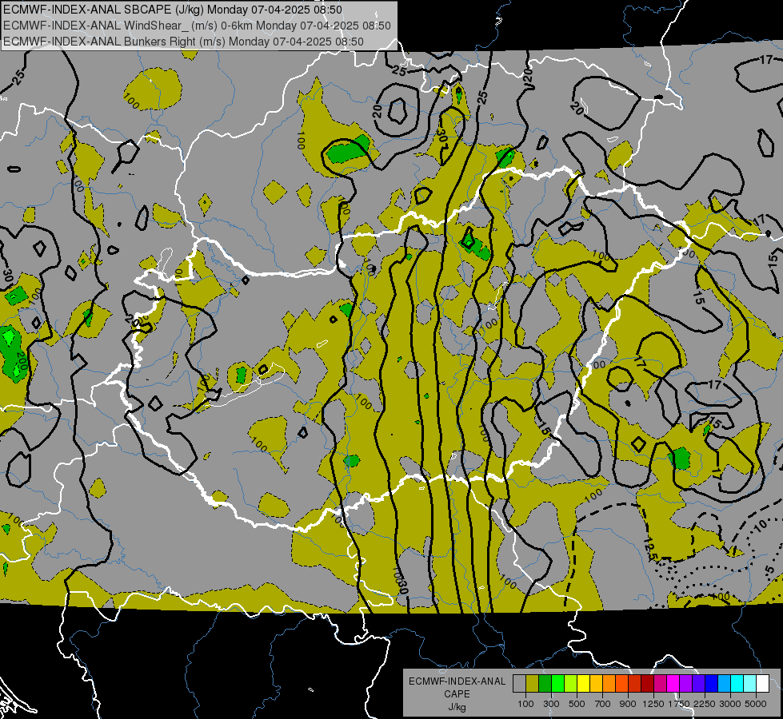Pick the bright green CAPE legend swatch
The height and width of the screenshot is (719, 783).
pyautogui.click(x=557, y=684)
